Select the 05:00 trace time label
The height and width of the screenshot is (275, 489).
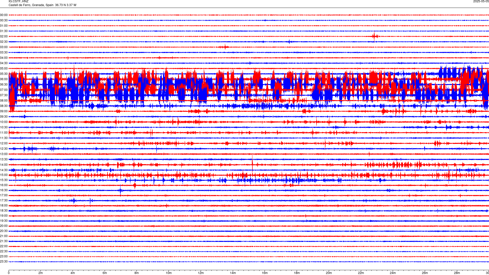(x=4, y=68)
